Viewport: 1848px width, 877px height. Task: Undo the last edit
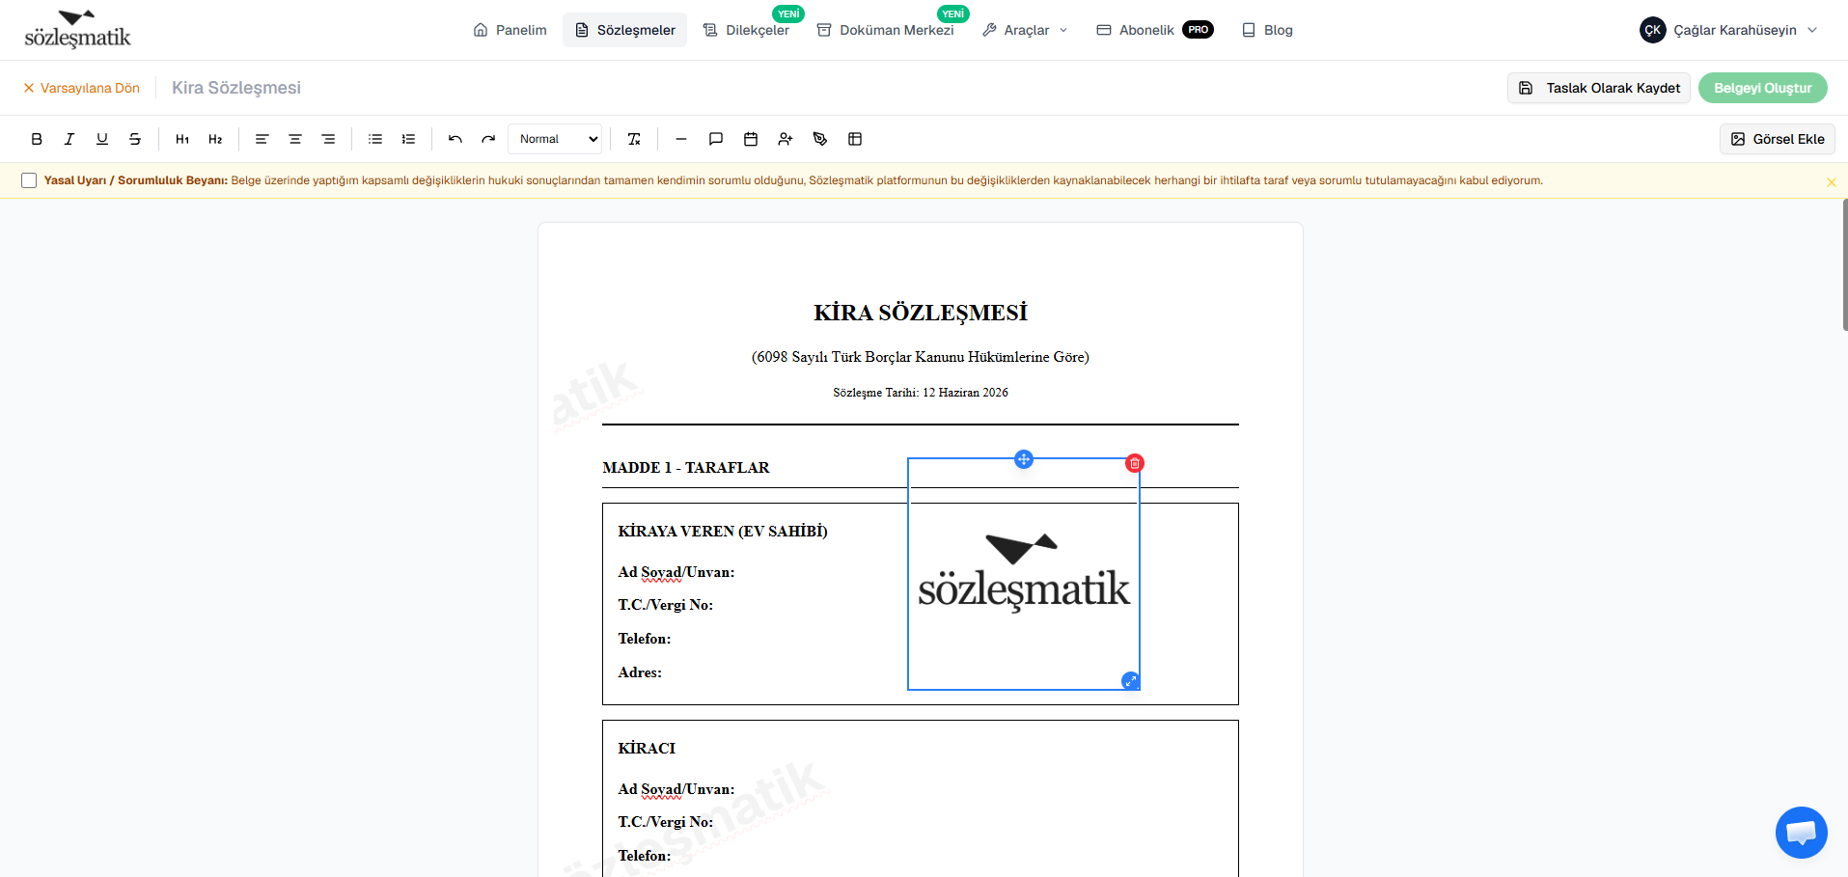click(455, 139)
